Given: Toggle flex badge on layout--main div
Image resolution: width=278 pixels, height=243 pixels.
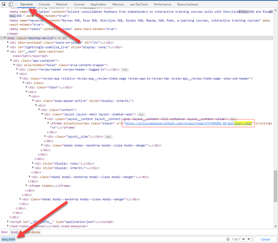Looking at the screenshot, I should click(141, 115).
